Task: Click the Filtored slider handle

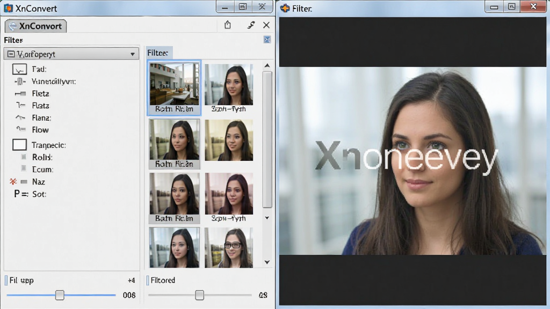Action: point(199,295)
